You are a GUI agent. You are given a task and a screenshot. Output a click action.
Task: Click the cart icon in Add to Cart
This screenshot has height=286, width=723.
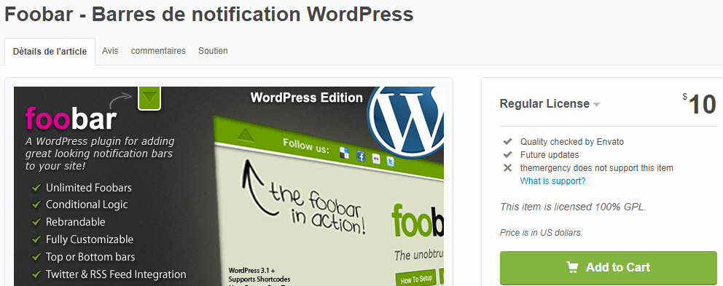click(573, 267)
